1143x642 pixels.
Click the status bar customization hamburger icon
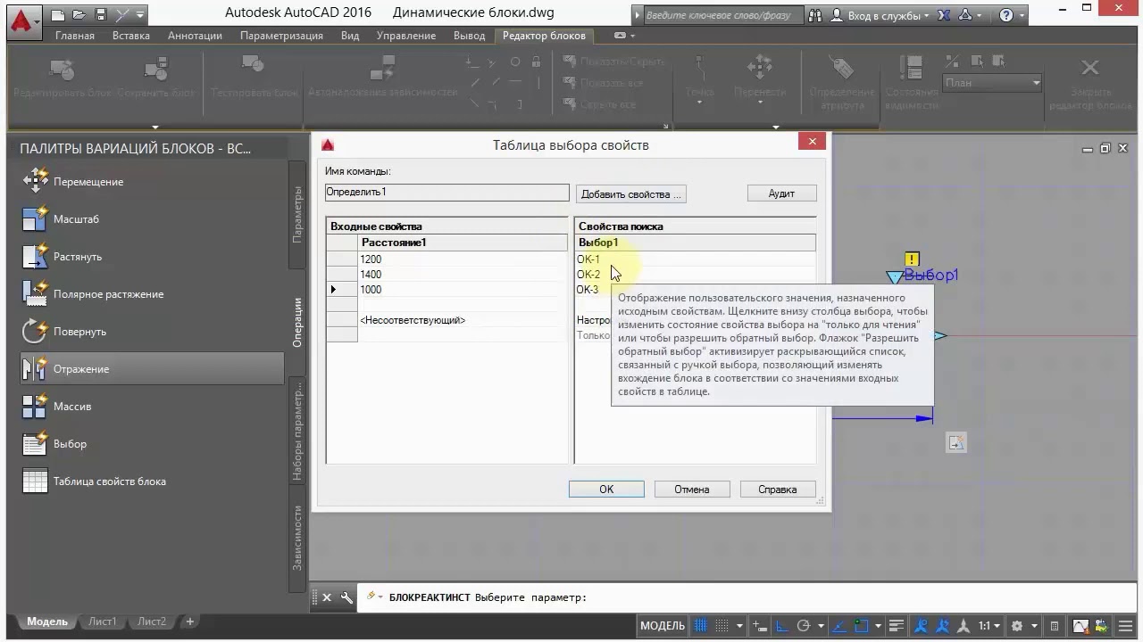[x=1126, y=626]
